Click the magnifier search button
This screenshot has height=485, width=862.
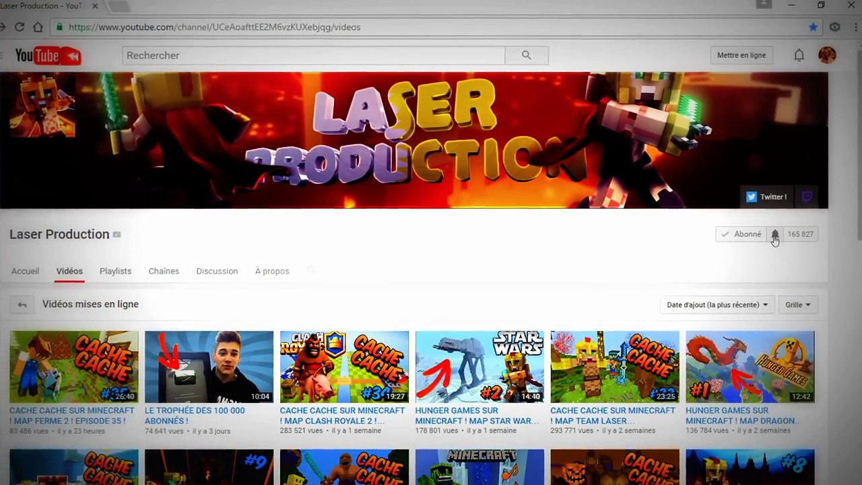pos(527,55)
